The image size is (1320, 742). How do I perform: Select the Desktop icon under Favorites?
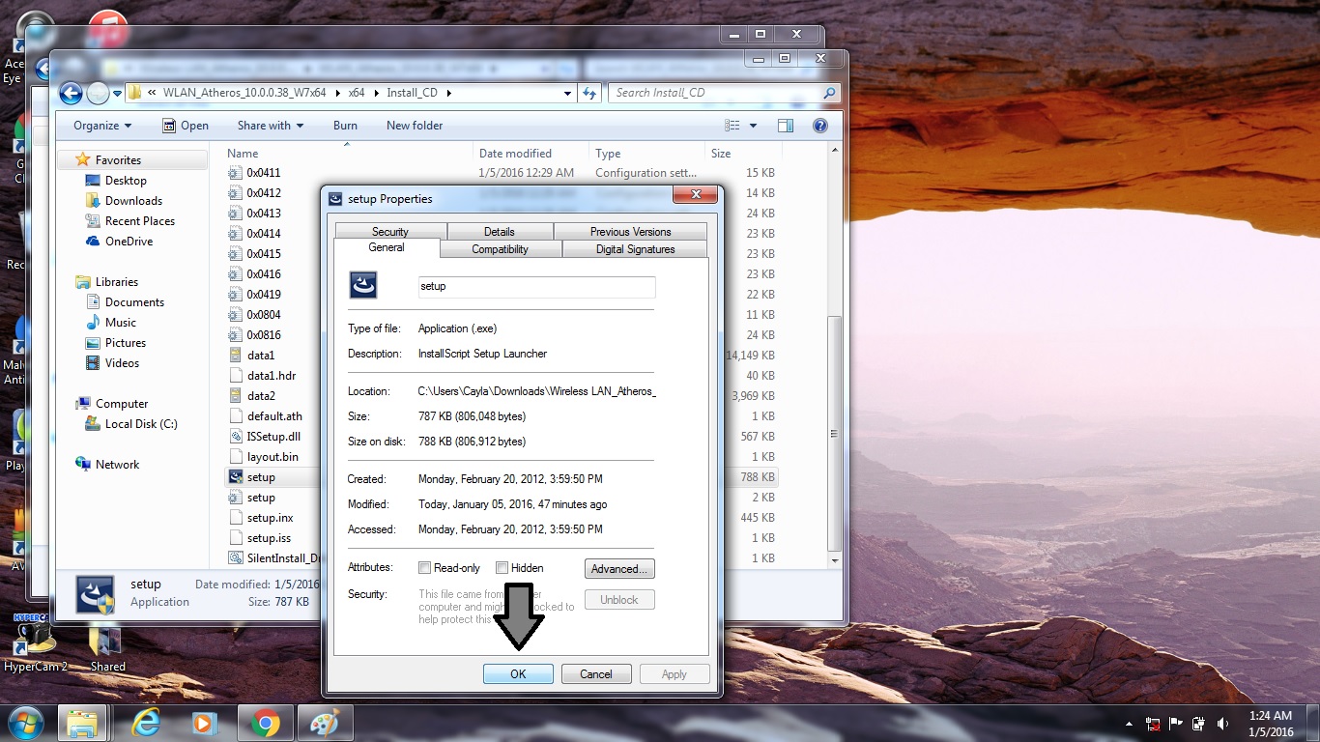[93, 181]
